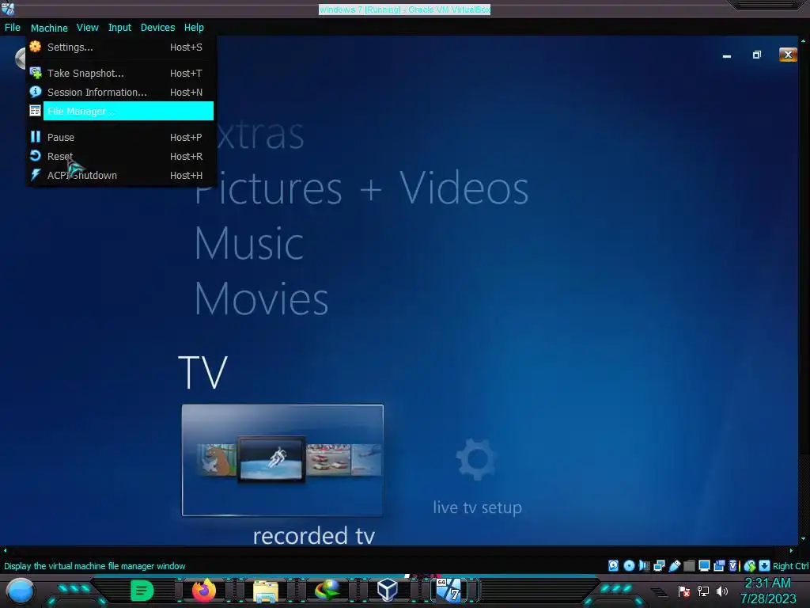
Task: Click the horizontal scrollbar right arrow
Action: coord(791,550)
